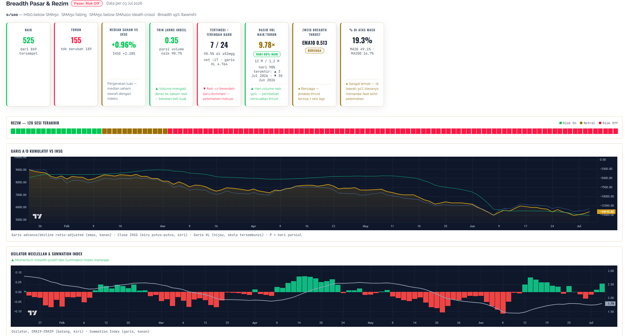
Task: Click the Netral legend swatch
Action: click(x=581, y=123)
